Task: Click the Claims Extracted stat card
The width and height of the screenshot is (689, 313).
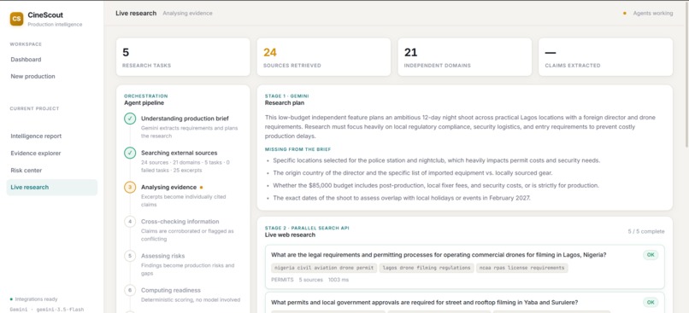Action: point(605,57)
